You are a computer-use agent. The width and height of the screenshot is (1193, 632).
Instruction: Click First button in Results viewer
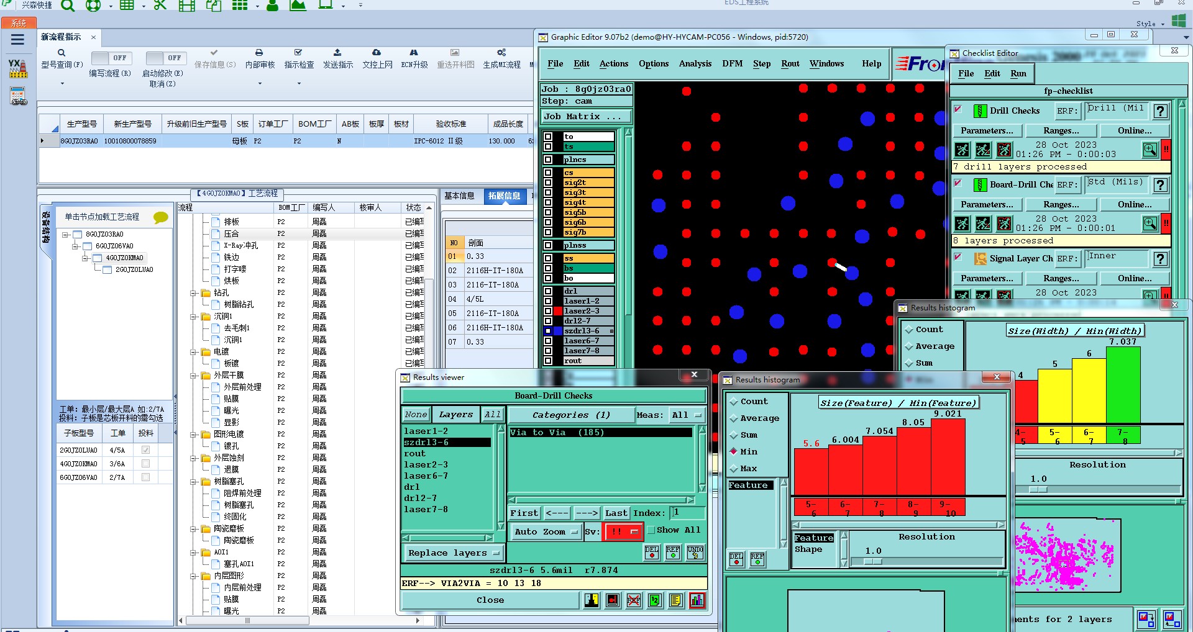point(524,513)
